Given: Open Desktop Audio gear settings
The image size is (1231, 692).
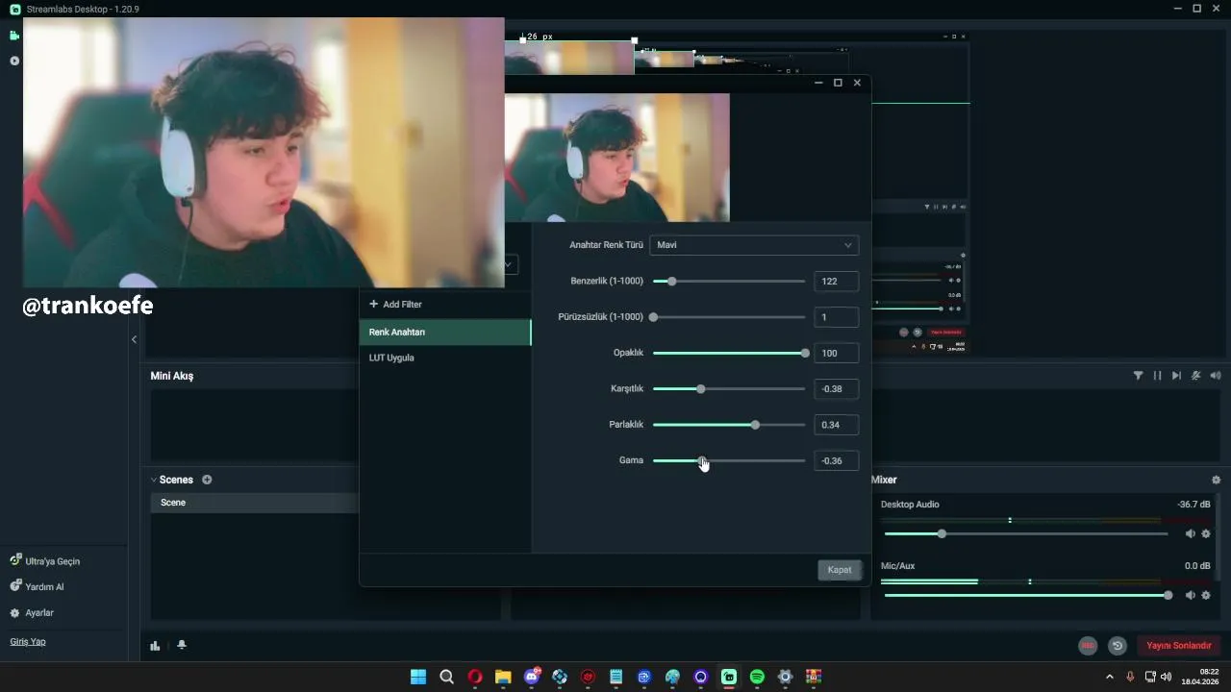Looking at the screenshot, I should coord(1206,533).
